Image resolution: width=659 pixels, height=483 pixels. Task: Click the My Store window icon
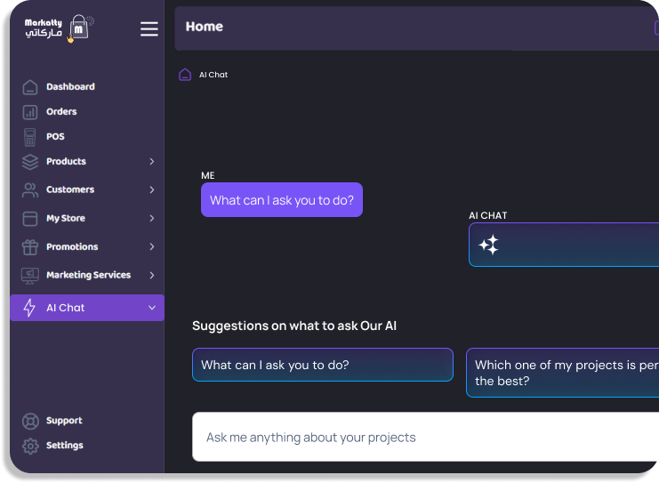point(30,219)
